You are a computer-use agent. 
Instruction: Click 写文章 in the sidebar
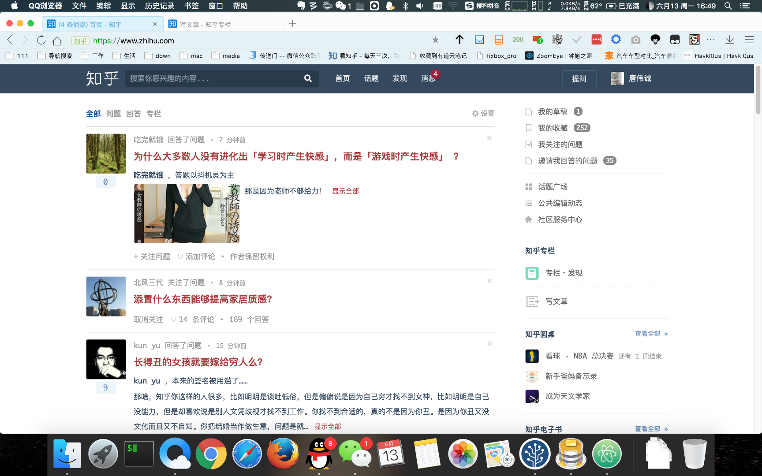click(x=547, y=301)
